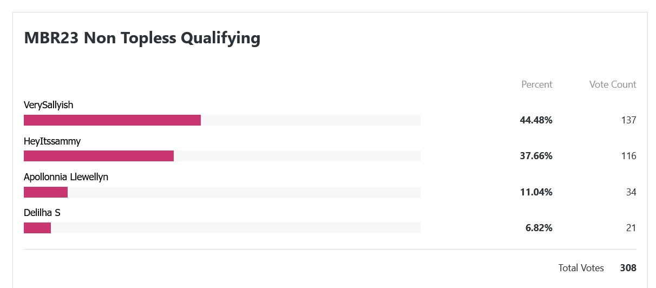Click the Total Votes label
The image size is (656, 288).
pyautogui.click(x=581, y=268)
